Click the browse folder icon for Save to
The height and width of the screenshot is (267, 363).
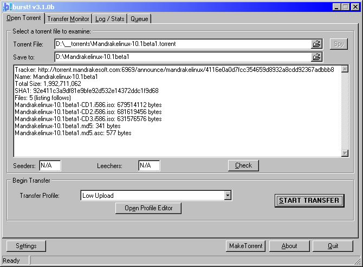click(316, 57)
